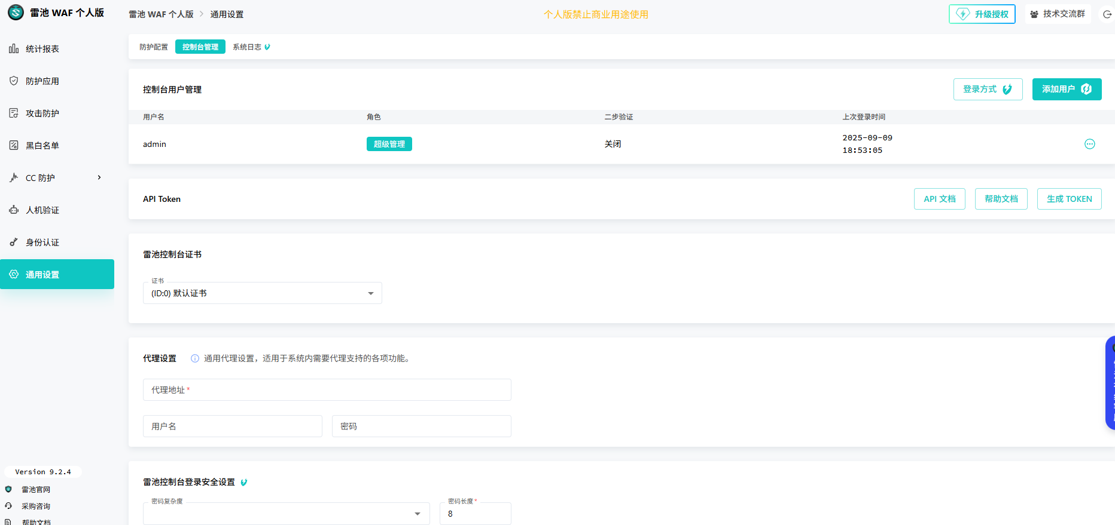Click the 攻击防护 document icon
The width and height of the screenshot is (1115, 525).
click(14, 113)
